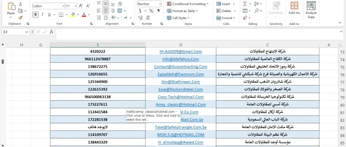Open Fill Color palette arrow
Viewport: 346px width, 147px height.
[x=78, y=15]
